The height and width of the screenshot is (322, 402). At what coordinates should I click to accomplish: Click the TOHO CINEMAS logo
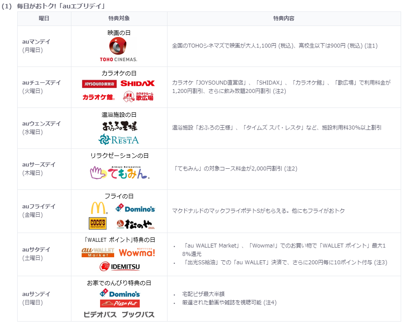(x=119, y=49)
